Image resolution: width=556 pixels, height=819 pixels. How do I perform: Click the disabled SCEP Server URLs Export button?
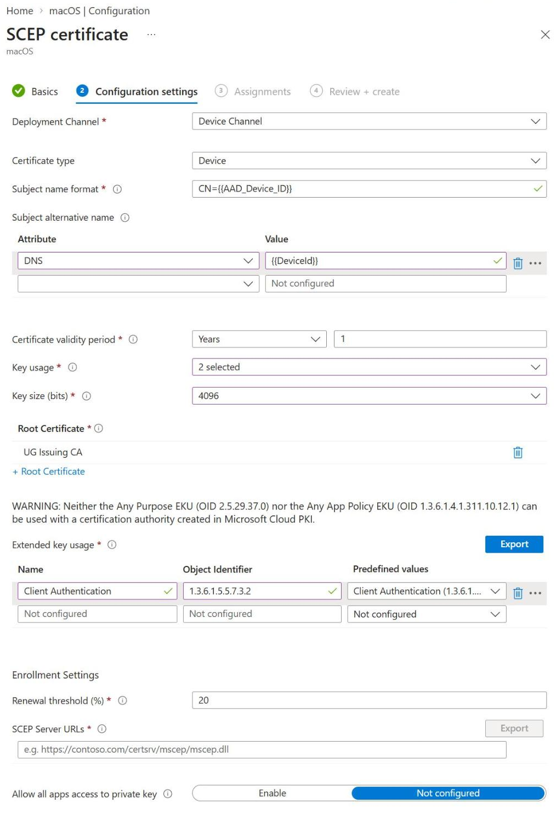[x=514, y=729]
